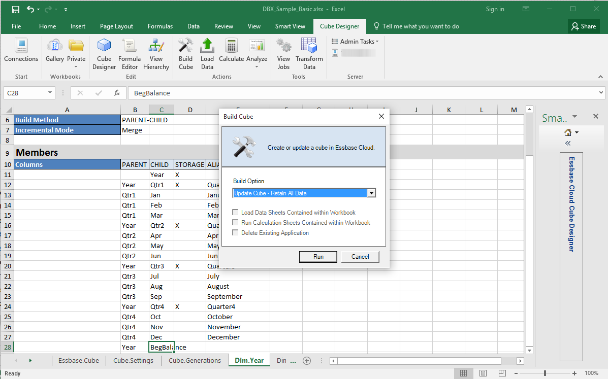
Task: Undo last action in Quick Access toolbar
Action: click(x=30, y=9)
